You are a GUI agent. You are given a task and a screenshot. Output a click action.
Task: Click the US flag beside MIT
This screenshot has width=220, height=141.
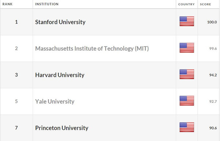click(x=187, y=48)
